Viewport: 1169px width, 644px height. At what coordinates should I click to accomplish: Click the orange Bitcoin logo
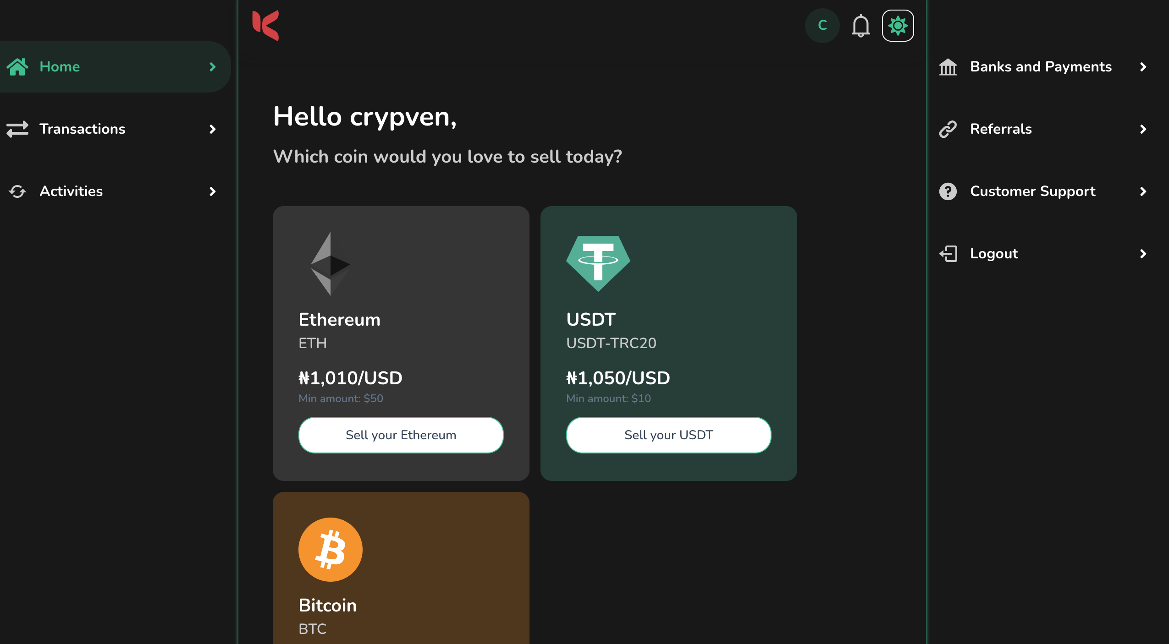pyautogui.click(x=330, y=549)
